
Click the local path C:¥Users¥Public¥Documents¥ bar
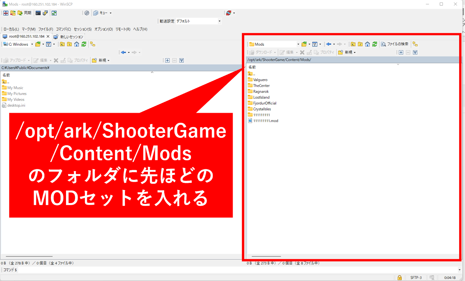tap(121, 68)
